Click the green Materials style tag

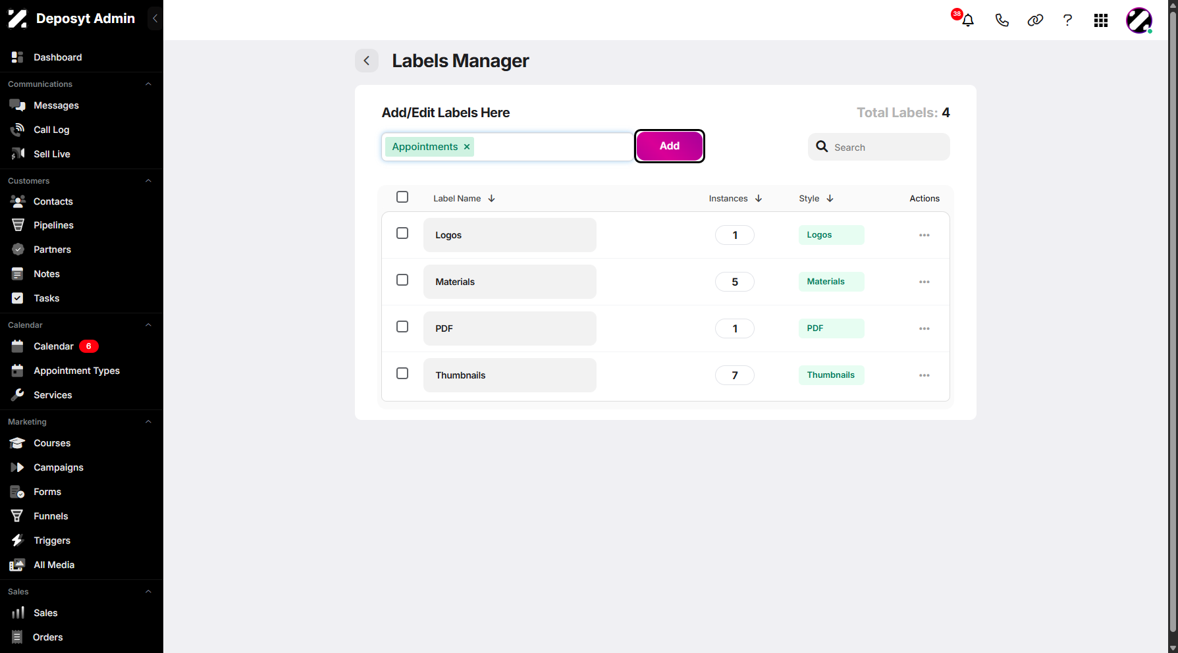[831, 282]
